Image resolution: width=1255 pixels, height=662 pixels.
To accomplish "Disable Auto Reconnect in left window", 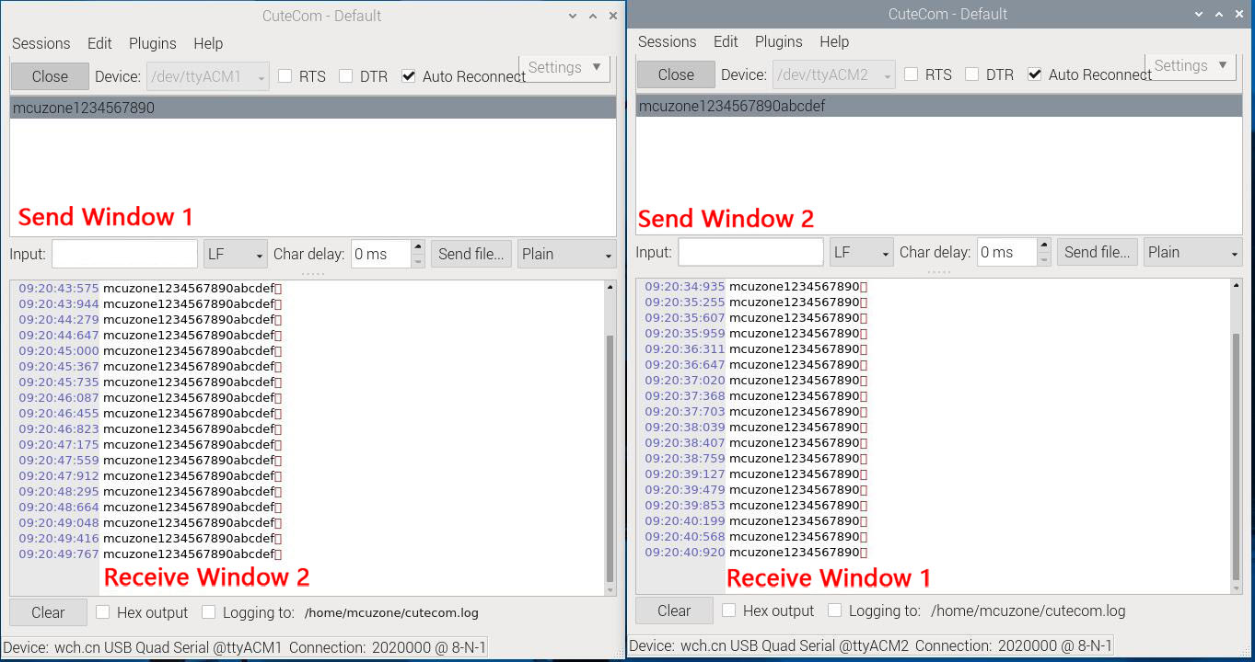I will (x=409, y=76).
